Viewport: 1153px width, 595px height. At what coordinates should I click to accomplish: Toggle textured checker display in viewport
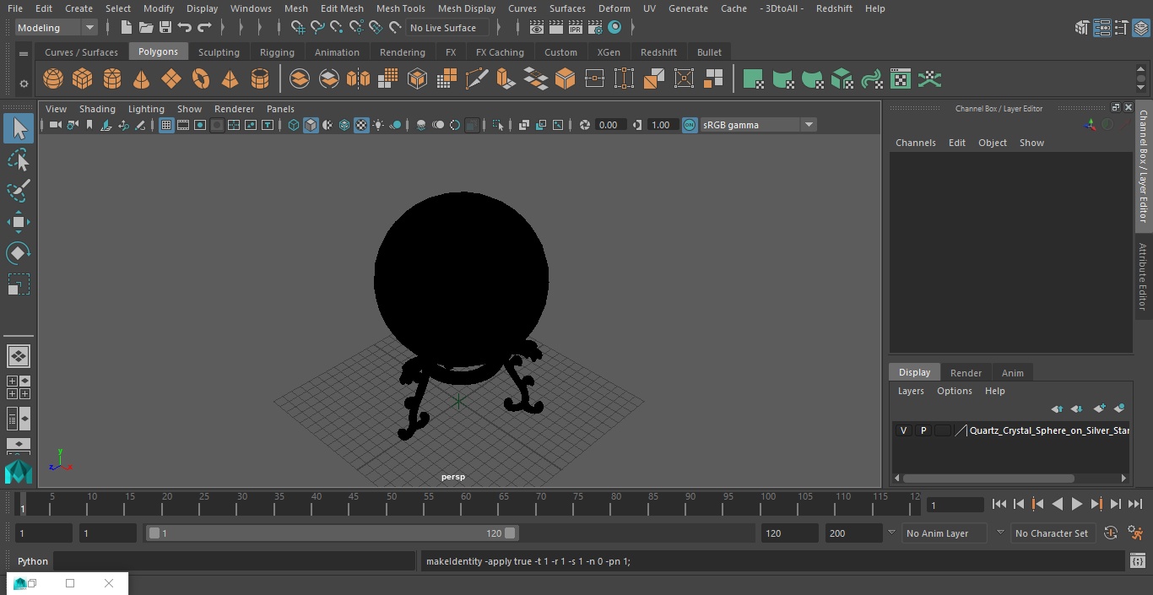coord(361,125)
